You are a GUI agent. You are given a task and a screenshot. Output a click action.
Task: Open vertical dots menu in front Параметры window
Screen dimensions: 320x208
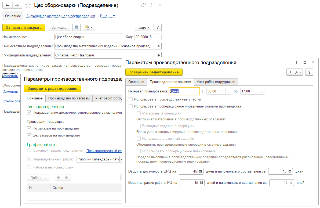[x=297, y=63]
